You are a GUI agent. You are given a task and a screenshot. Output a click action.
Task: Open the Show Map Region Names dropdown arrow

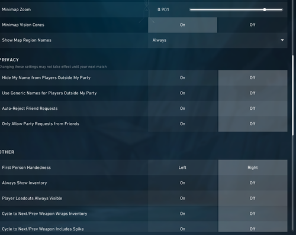[x=282, y=40]
